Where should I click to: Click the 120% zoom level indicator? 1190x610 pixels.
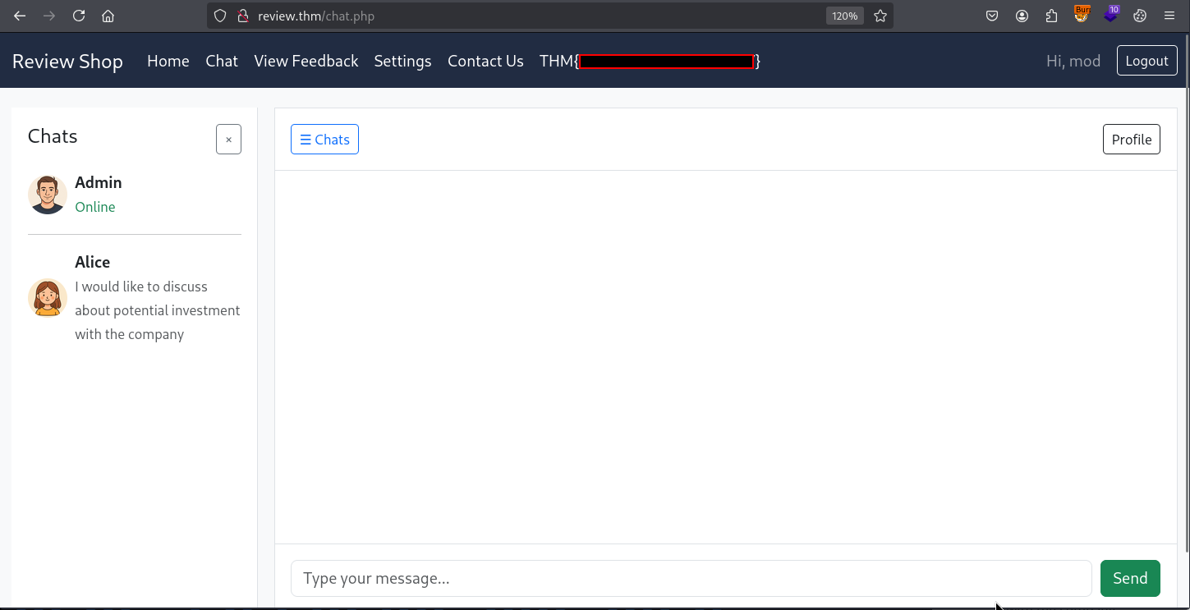click(844, 16)
